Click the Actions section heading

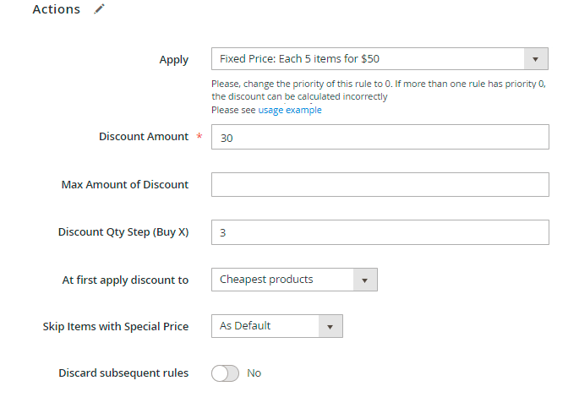56,9
